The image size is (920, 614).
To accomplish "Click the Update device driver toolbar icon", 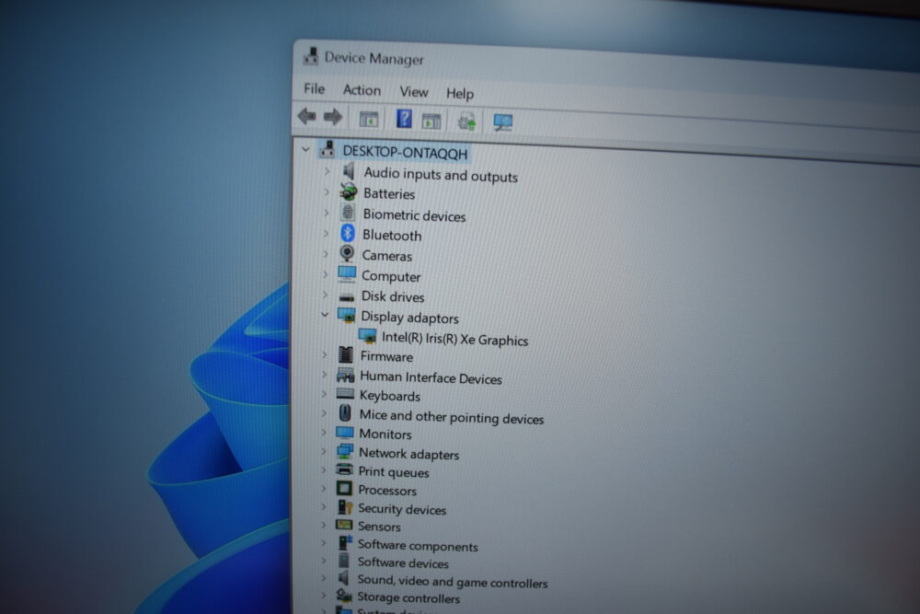I will 466,122.
